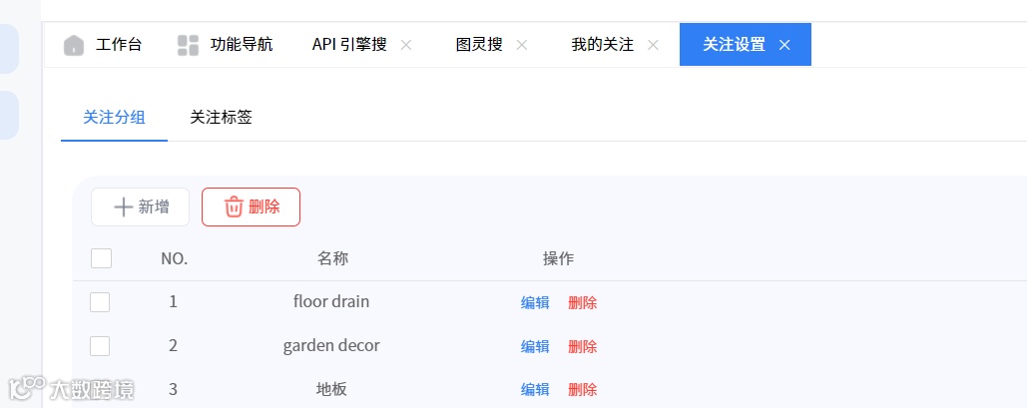This screenshot has height=408, width=1027.
Task: Switch to the 关注标签 tab
Action: (221, 118)
